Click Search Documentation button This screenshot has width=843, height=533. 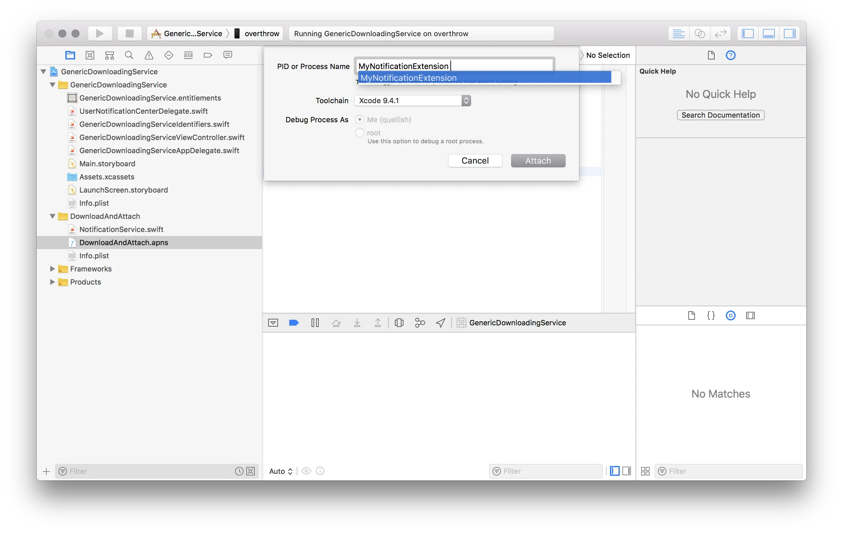pyautogui.click(x=721, y=115)
